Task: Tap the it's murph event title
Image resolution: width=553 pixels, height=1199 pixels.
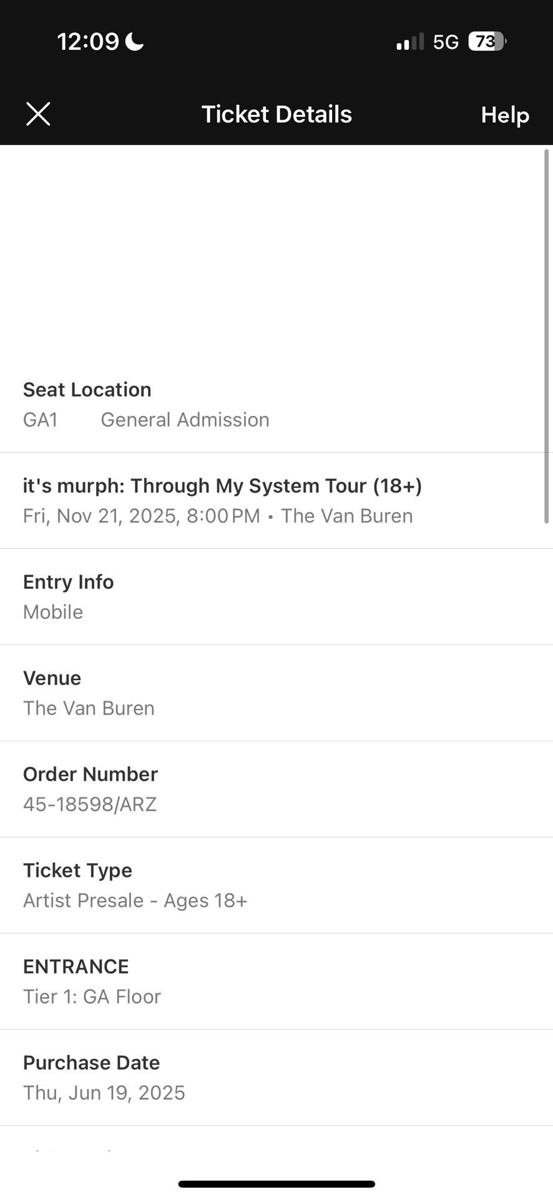Action: [222, 486]
